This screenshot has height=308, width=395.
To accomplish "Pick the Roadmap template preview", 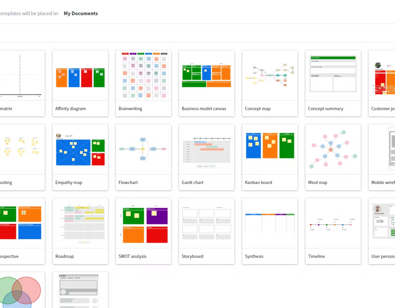I will point(80,223).
